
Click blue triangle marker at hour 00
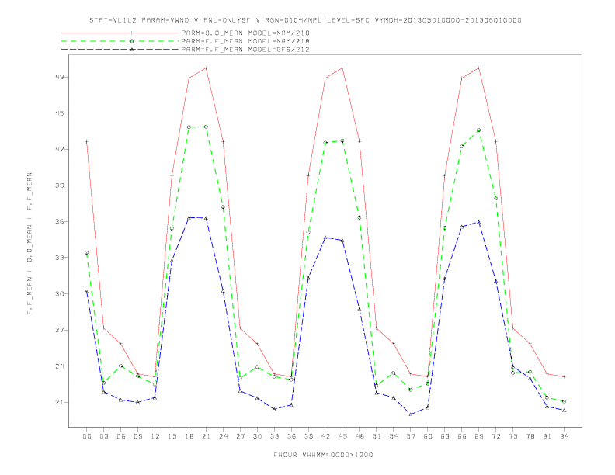click(87, 291)
